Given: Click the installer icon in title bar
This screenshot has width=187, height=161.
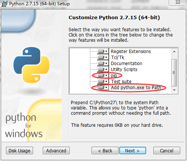Looking at the screenshot, I should click(4, 4).
